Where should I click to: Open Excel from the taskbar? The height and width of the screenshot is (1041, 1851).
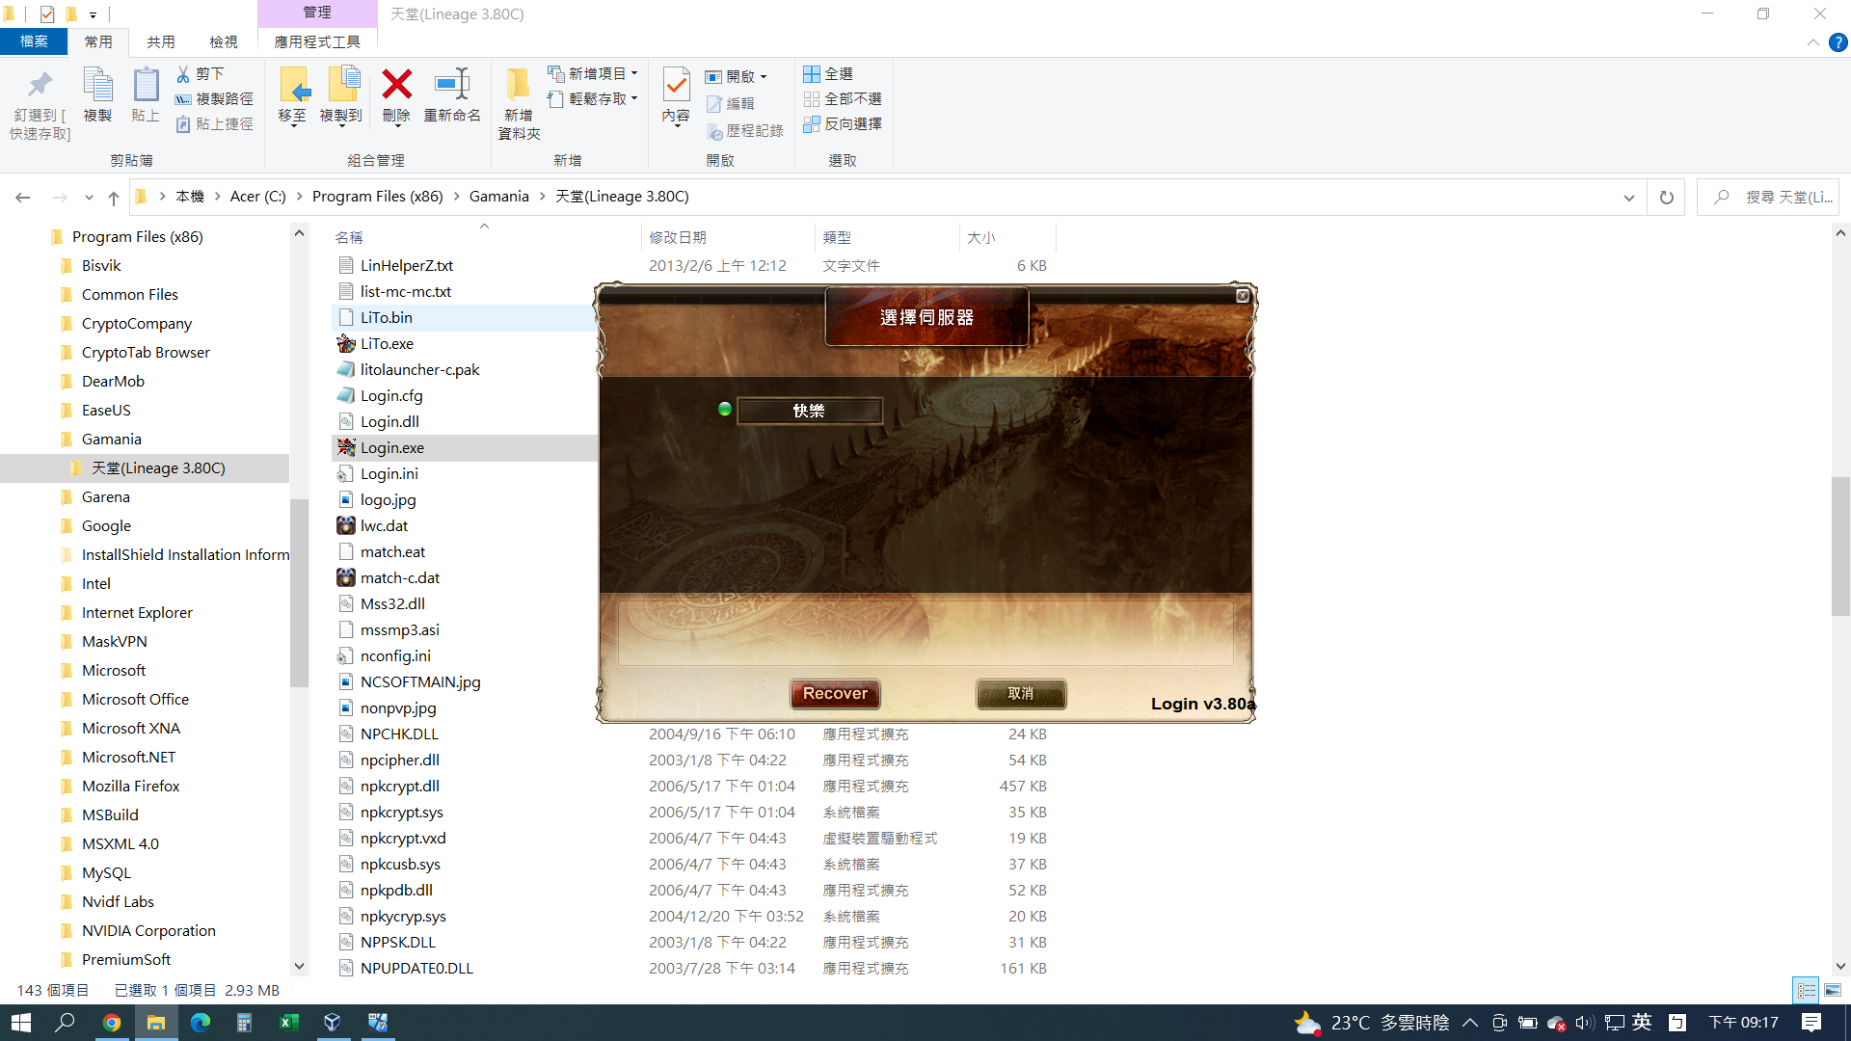click(x=288, y=1023)
